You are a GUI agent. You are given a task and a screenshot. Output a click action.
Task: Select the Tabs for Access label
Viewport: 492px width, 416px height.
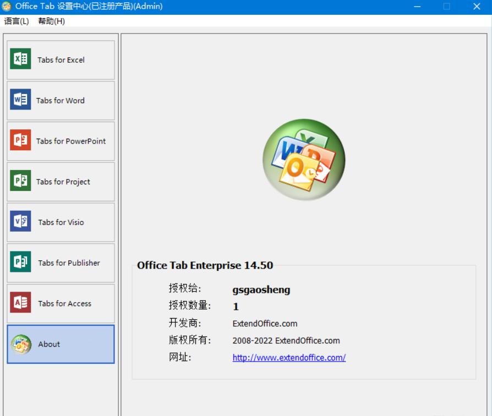point(64,304)
